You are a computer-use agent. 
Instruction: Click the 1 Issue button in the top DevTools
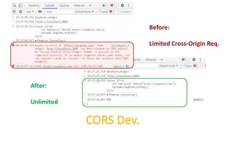point(106,12)
